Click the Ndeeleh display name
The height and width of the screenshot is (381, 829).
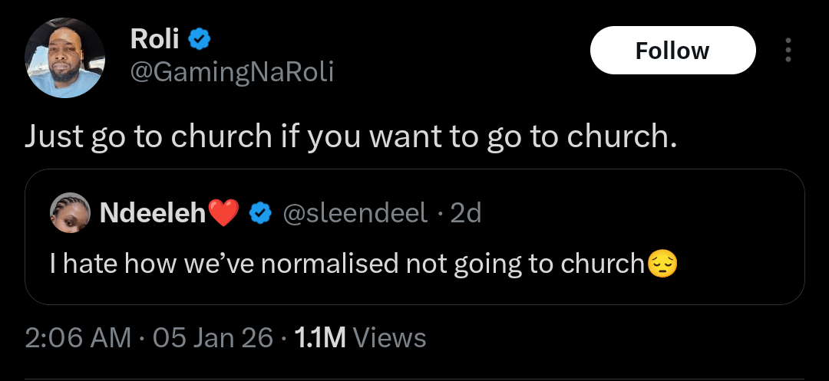pos(153,213)
